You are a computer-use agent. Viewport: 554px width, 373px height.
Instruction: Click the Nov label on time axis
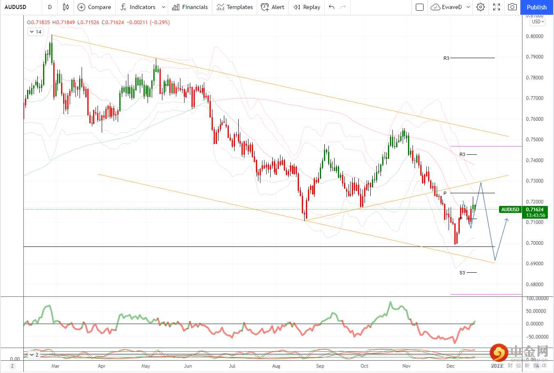click(406, 366)
